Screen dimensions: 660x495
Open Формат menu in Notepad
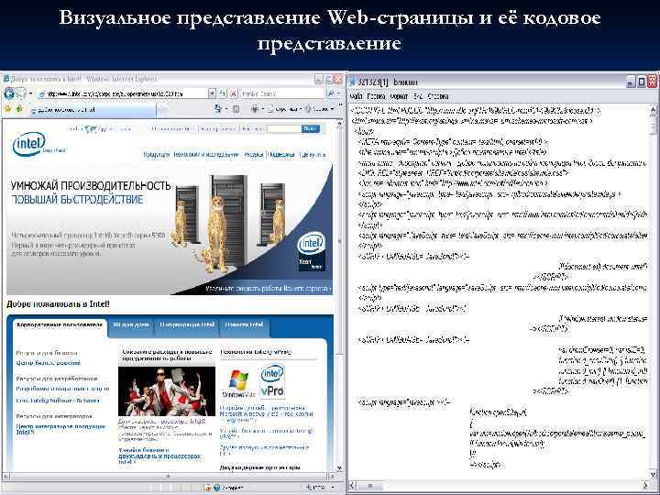(x=399, y=96)
